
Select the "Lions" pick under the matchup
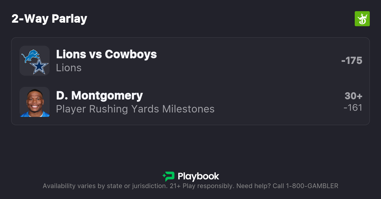click(x=69, y=68)
